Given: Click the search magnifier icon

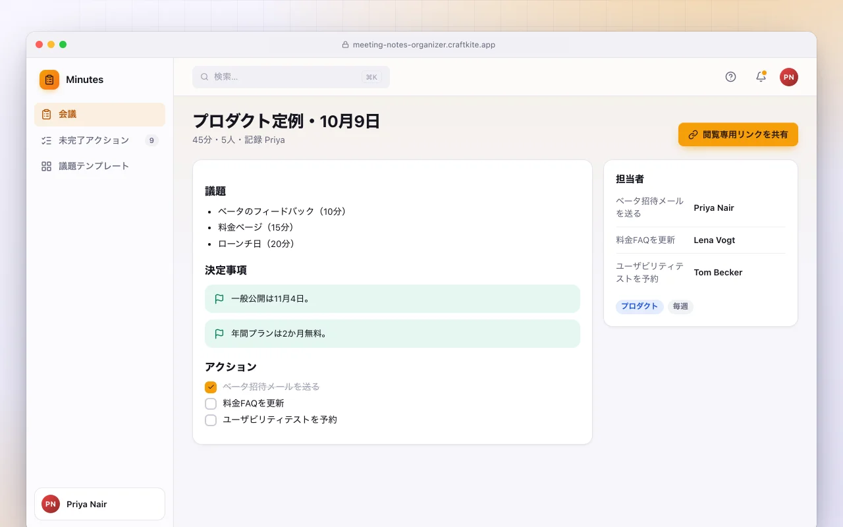Looking at the screenshot, I should pyautogui.click(x=204, y=77).
